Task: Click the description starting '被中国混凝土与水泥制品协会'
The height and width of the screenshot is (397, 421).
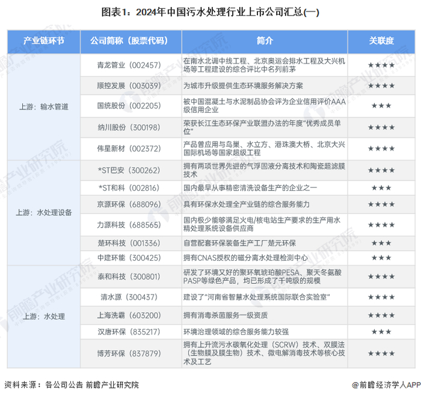Action: tap(264, 105)
